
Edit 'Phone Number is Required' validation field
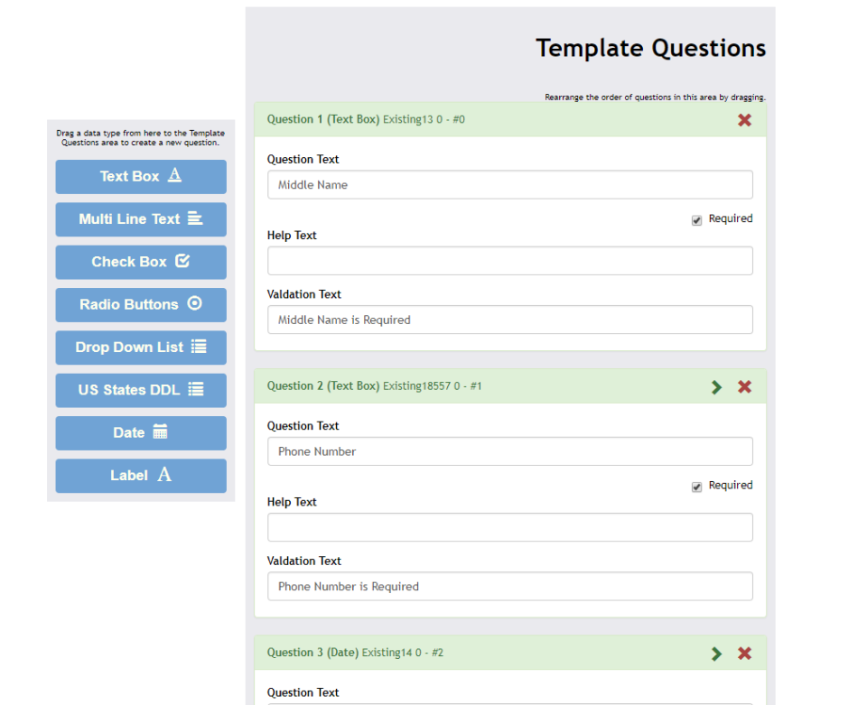[x=509, y=587]
